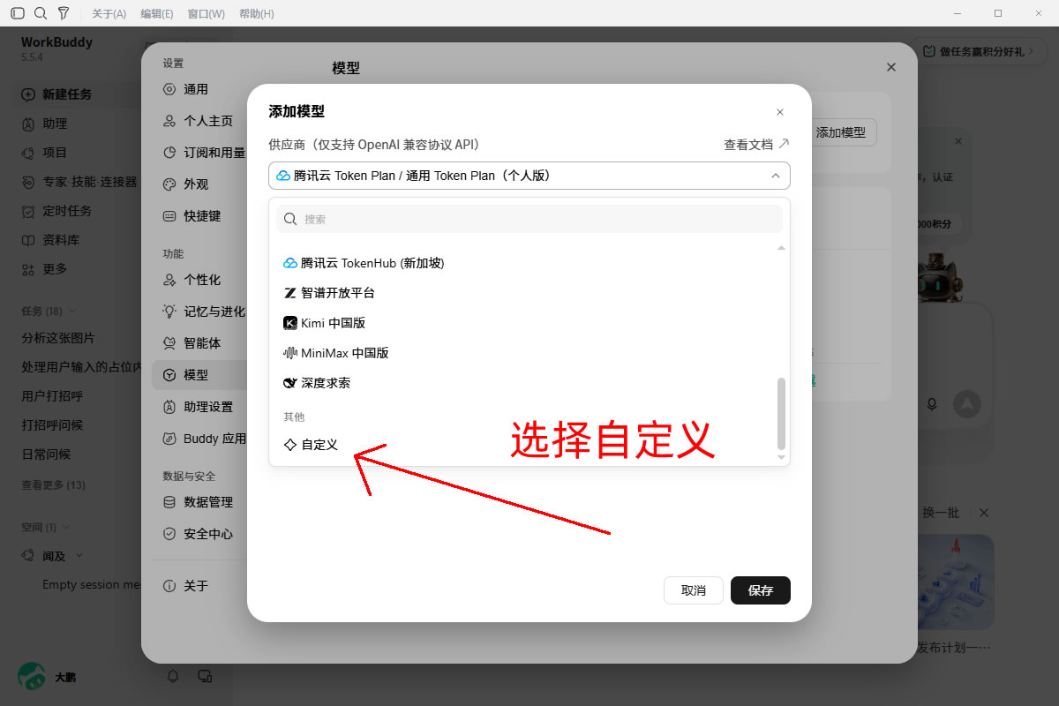This screenshot has width=1059, height=706.
Task: Collapse the 任务 (18) section chevron
Action: click(72, 311)
